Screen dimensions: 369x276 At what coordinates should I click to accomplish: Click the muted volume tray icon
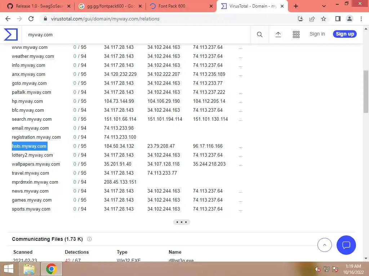pyautogui.click(x=318, y=269)
